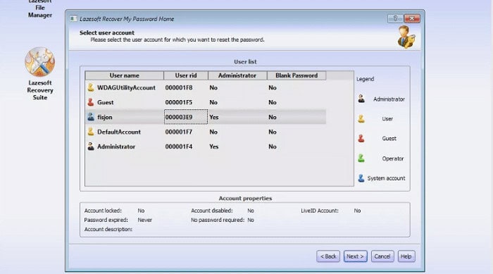Viewport: 493px width, 274px height.
Task: Click user rid 000001F5
Action: (179, 102)
